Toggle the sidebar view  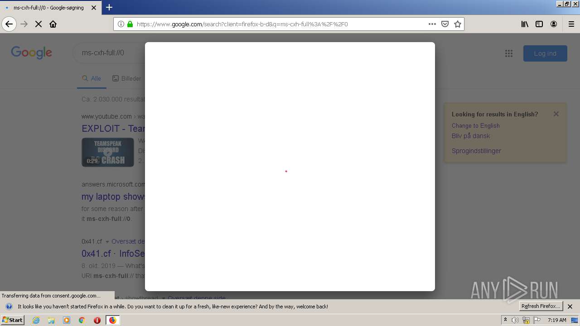tap(539, 24)
